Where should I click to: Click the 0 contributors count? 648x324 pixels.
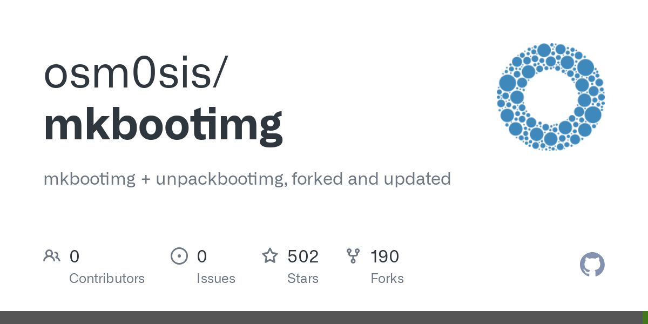(75, 256)
